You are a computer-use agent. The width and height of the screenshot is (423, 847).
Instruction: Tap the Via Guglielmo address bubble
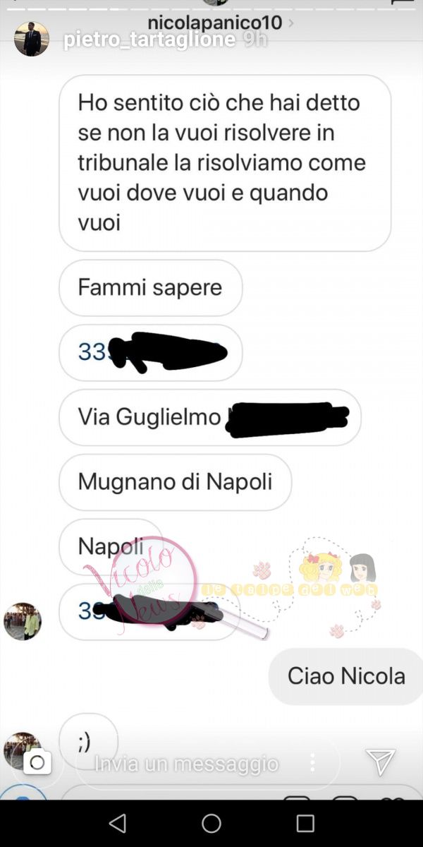(210, 416)
